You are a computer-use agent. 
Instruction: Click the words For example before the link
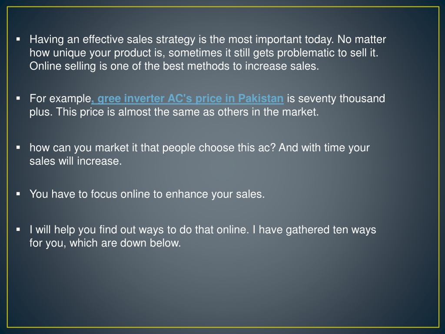pyautogui.click(x=60, y=99)
